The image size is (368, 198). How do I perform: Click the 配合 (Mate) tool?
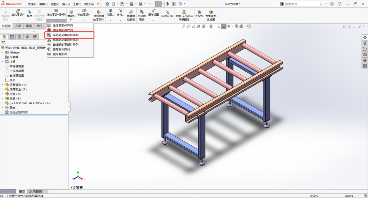tap(29, 14)
